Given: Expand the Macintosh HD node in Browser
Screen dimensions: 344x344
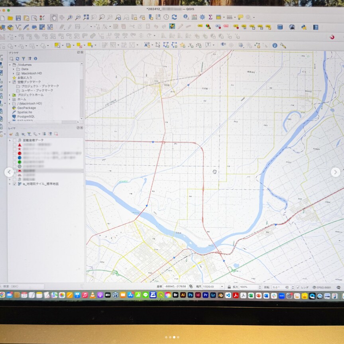Looking at the screenshot, I should click(14, 73).
